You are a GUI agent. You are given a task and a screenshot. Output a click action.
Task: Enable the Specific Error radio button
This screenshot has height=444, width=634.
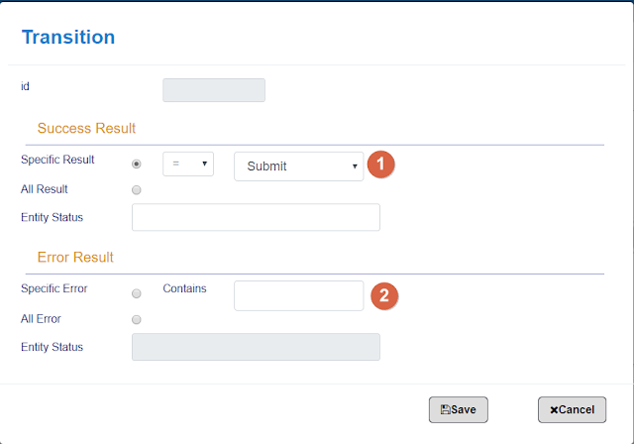click(x=137, y=293)
